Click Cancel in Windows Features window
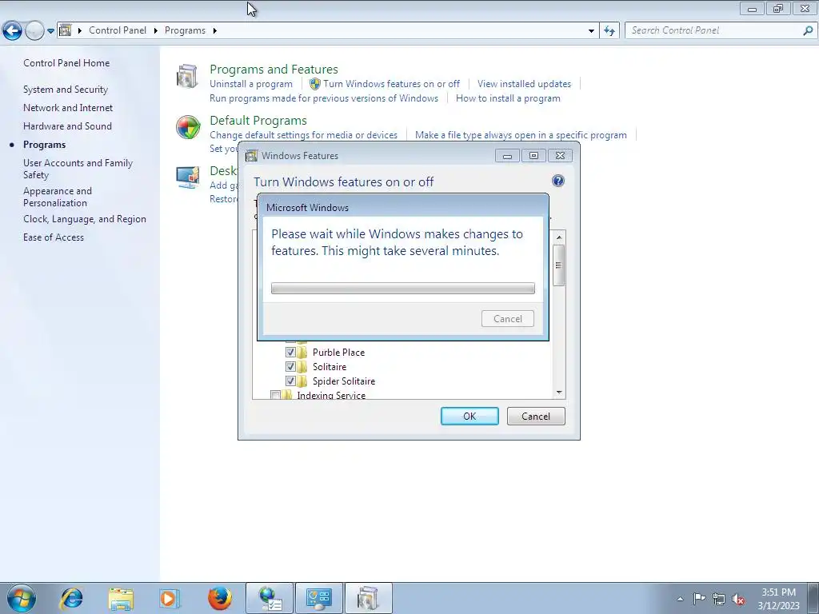 (x=536, y=416)
